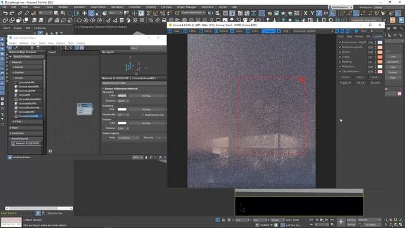Activate the Select and Rotate tool

point(91,13)
